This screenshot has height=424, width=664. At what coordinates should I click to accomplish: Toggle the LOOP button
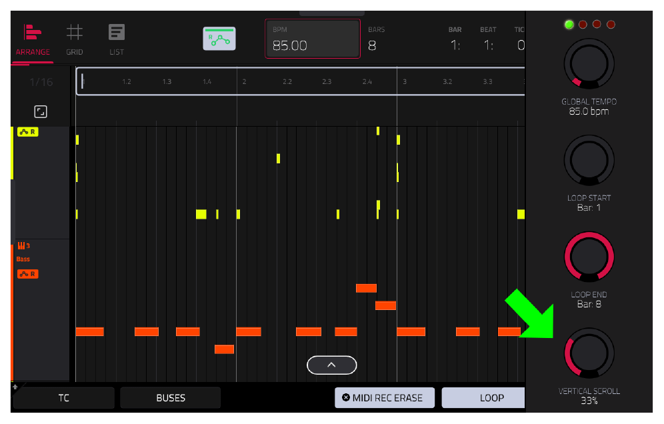[x=483, y=398]
